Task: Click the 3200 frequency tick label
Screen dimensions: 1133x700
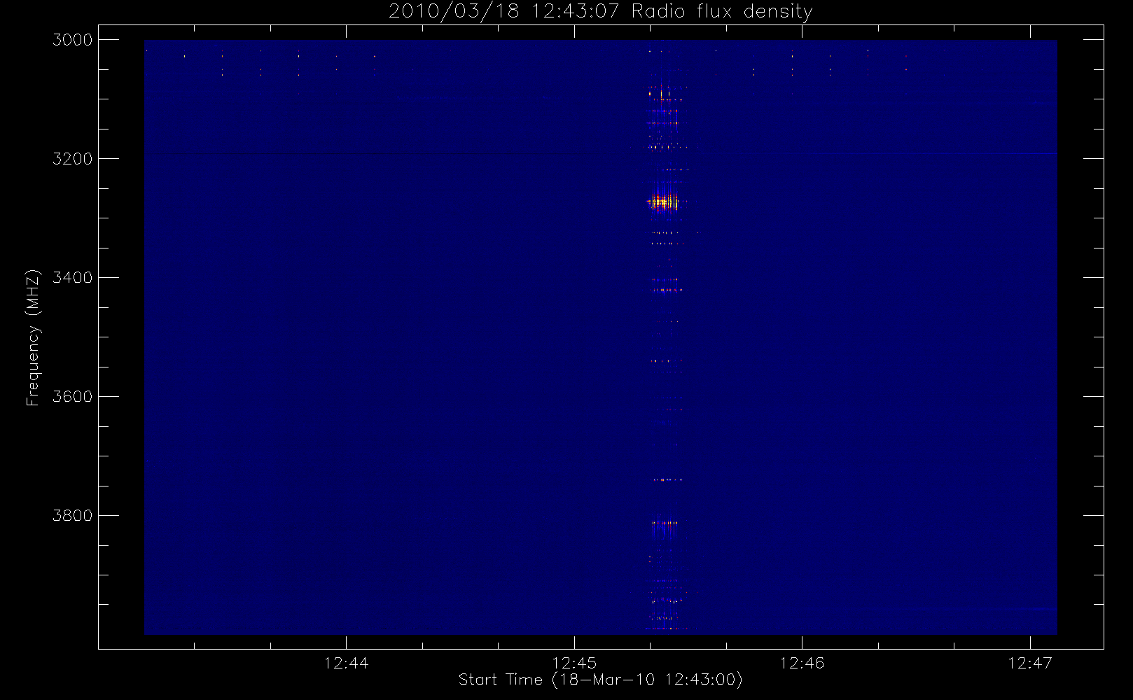Action: [72, 159]
